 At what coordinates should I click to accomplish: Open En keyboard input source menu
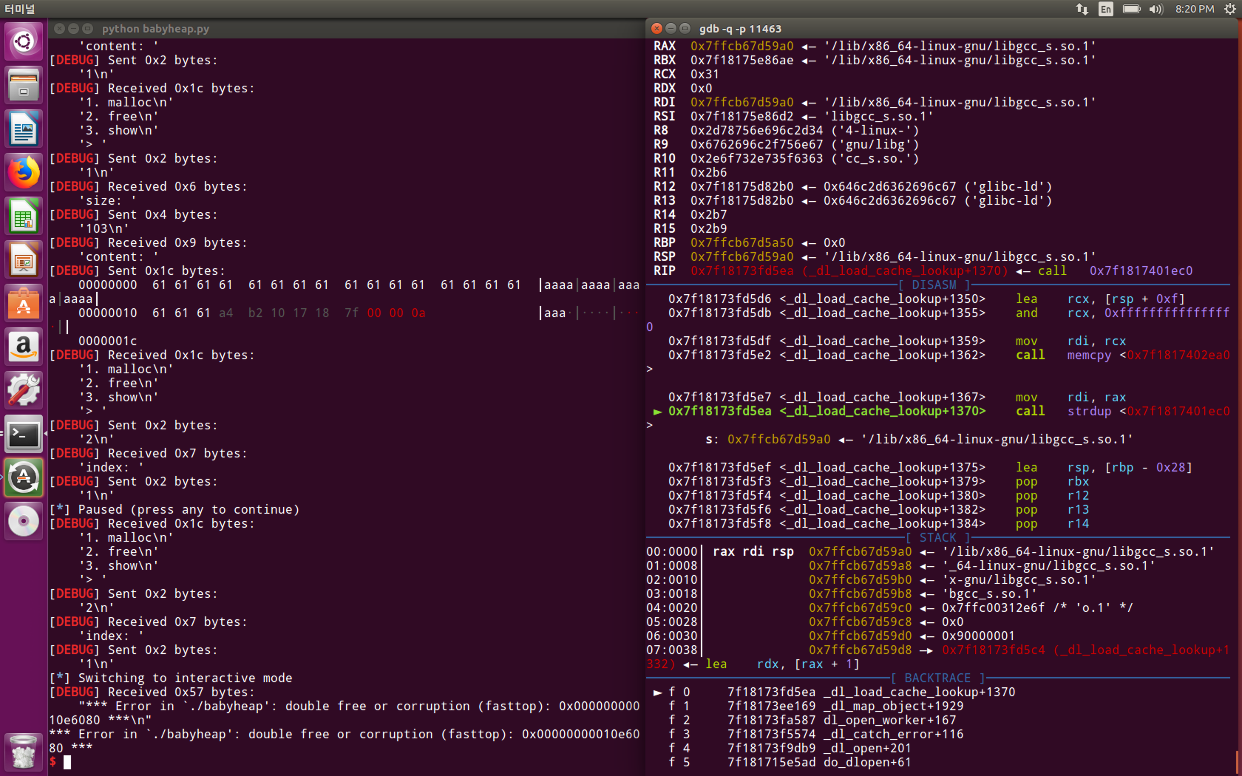click(x=1106, y=9)
